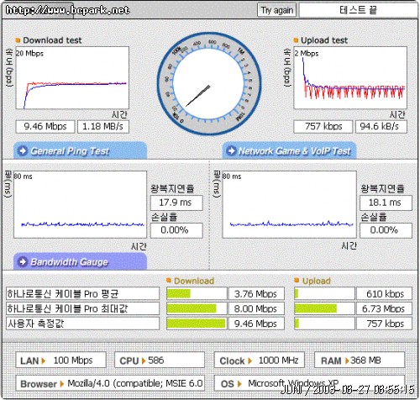
Task: Select the Bandwidth Gauge tab
Action: 80,261
